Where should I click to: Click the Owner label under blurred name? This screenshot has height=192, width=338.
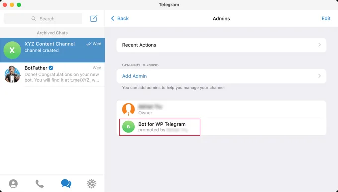(145, 113)
